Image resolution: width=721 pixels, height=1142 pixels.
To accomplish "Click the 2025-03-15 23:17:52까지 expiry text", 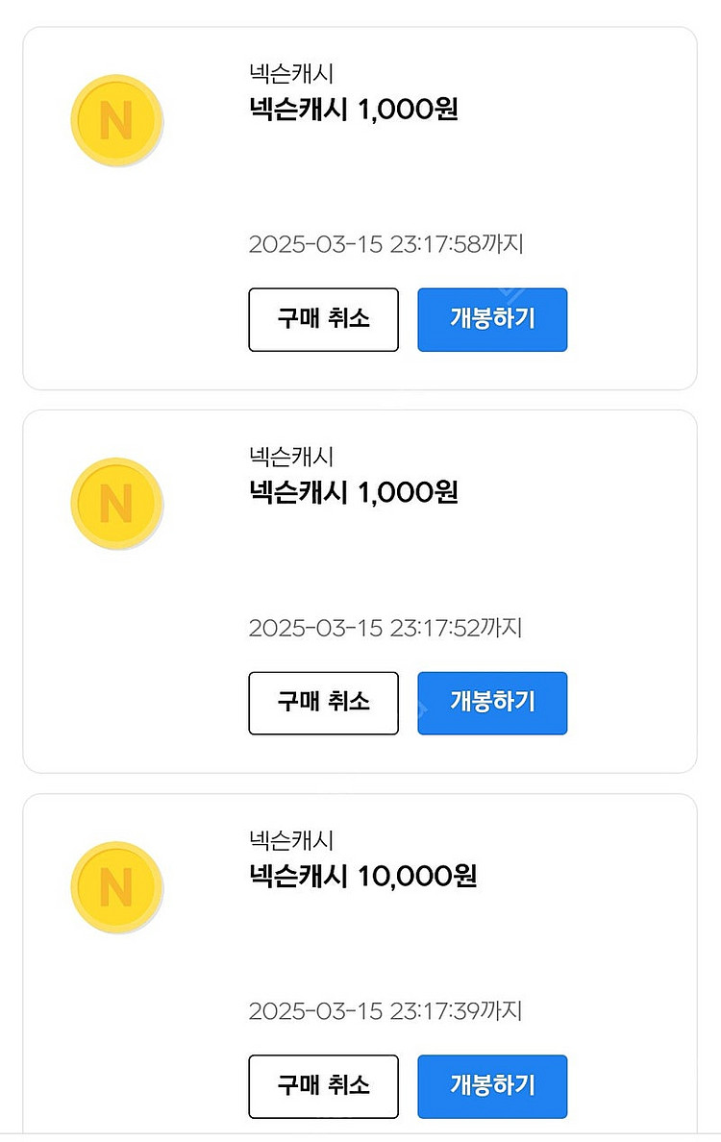I will 385,628.
